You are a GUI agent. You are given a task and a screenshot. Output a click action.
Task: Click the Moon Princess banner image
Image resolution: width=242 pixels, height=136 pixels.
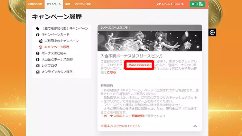tap(150, 41)
